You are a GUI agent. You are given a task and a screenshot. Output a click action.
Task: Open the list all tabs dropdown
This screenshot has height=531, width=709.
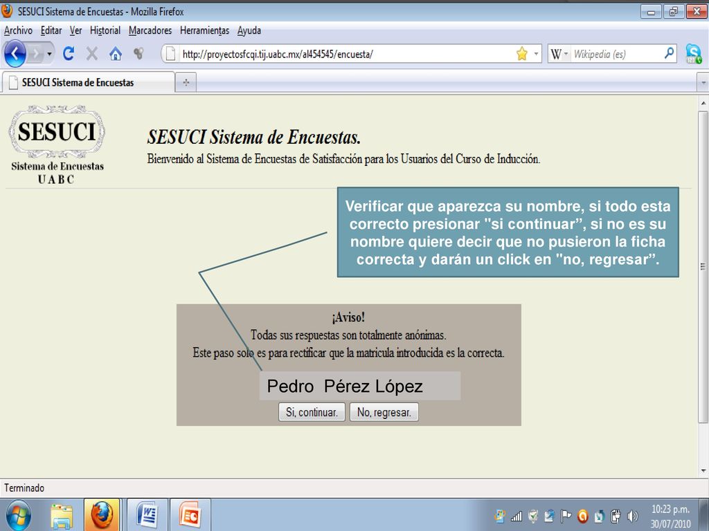click(703, 83)
